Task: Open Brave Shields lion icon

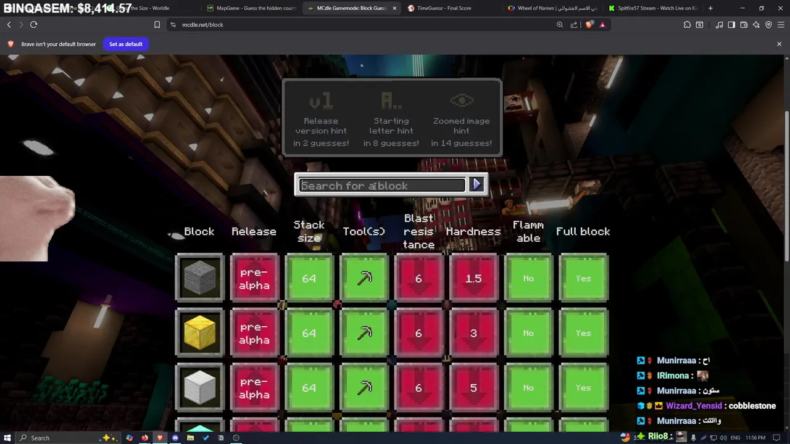Action: point(589,25)
